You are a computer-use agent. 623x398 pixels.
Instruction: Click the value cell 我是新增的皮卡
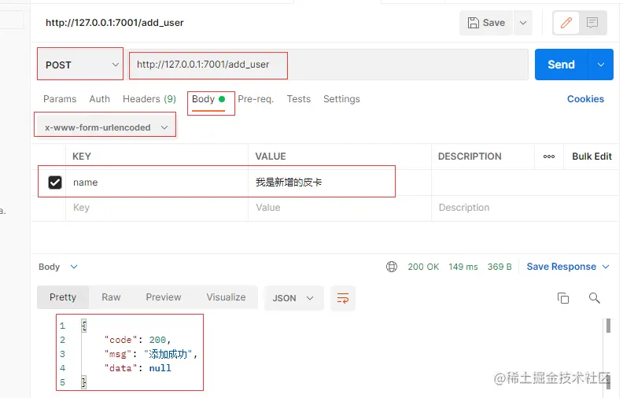pyautogui.click(x=340, y=182)
